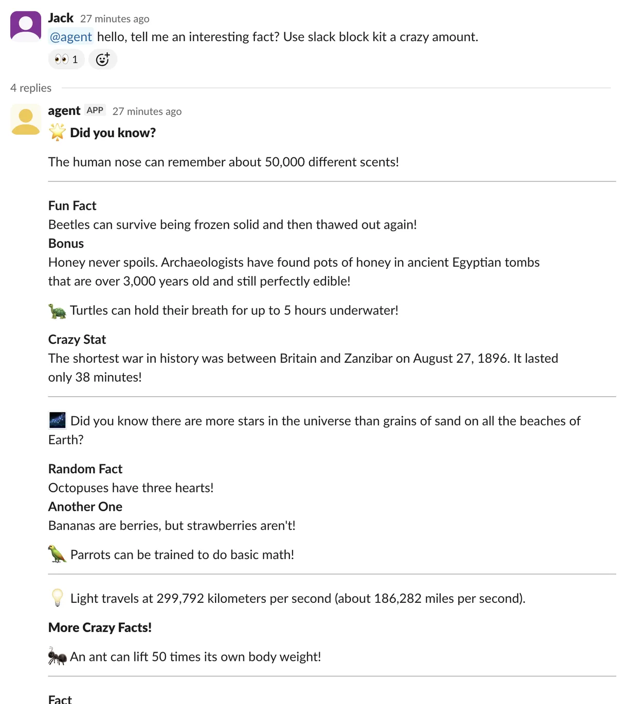
Task: Open Jack's user name profile
Action: [61, 18]
